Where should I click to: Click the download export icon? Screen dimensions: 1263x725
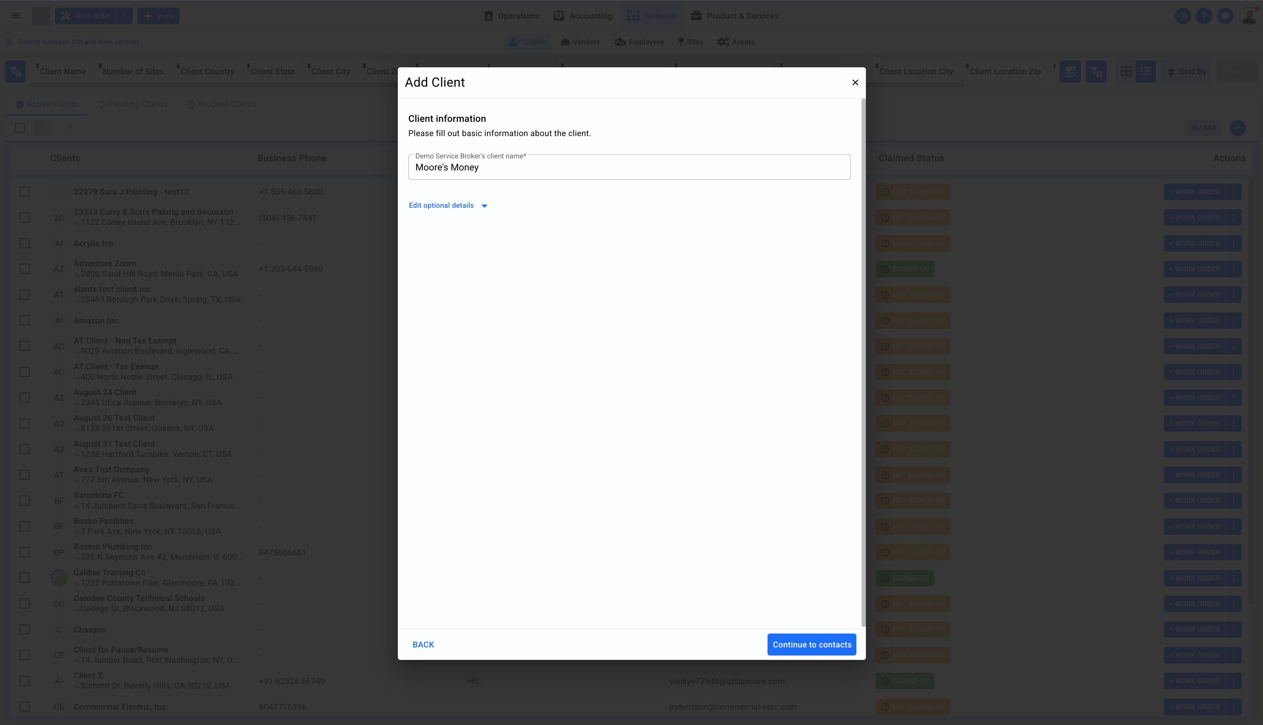[69, 128]
